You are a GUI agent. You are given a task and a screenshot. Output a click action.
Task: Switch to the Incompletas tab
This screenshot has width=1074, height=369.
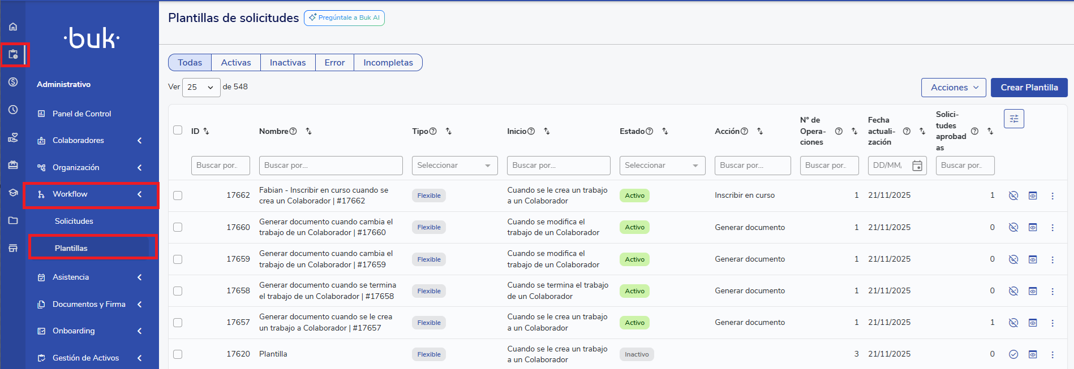click(388, 63)
